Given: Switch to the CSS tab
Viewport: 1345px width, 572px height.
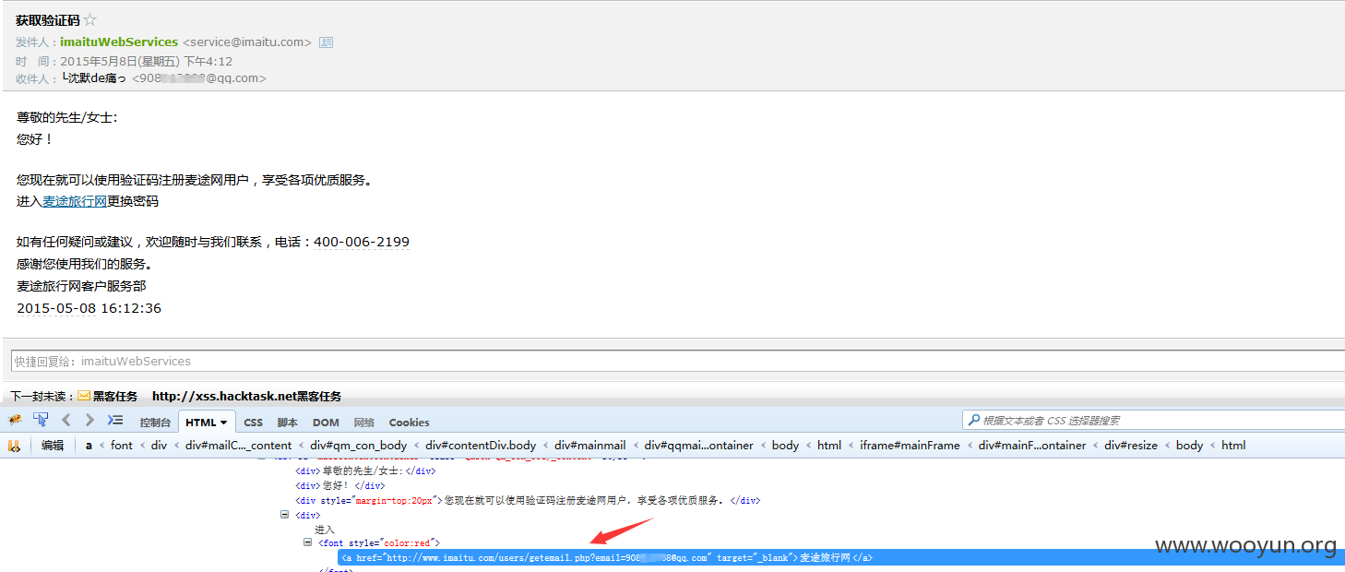Looking at the screenshot, I should pos(253,423).
